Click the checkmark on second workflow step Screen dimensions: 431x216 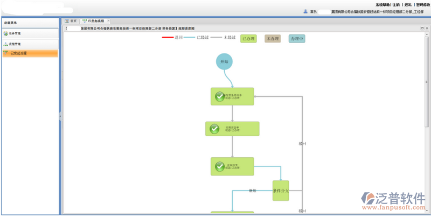coord(214,129)
